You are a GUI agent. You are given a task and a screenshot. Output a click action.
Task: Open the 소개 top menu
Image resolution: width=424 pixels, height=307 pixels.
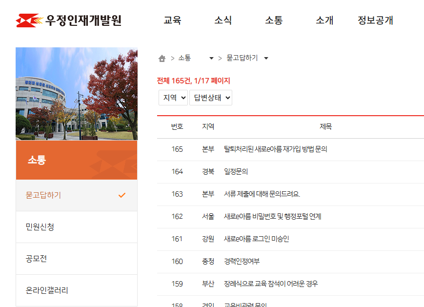pyautogui.click(x=324, y=20)
